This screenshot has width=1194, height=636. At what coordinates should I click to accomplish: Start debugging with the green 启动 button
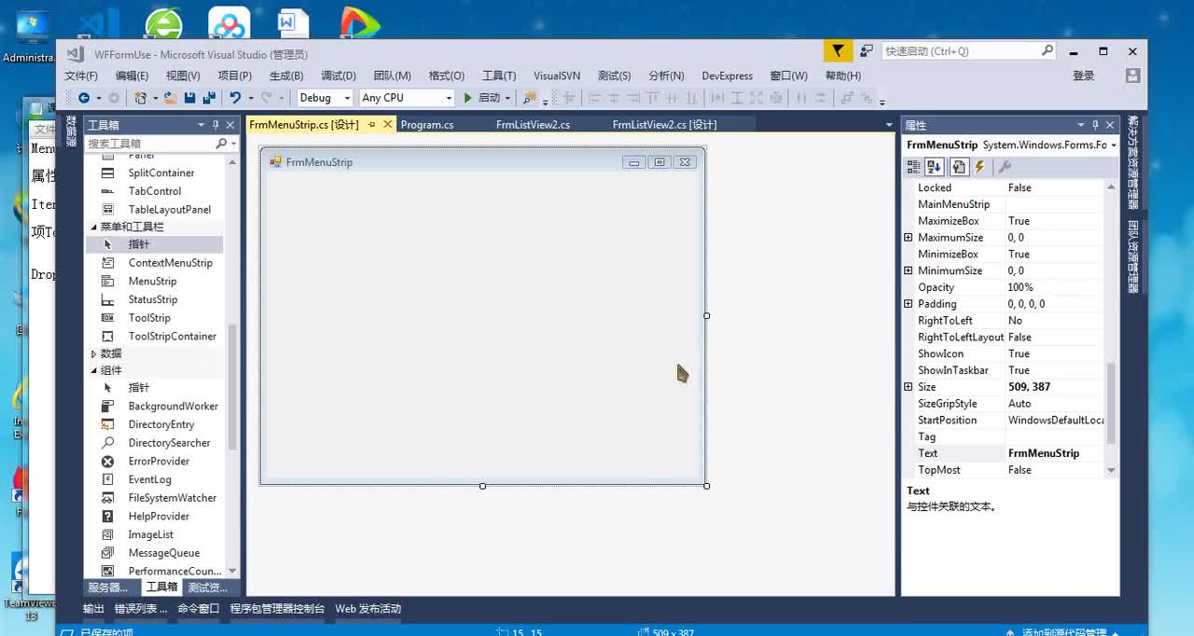tap(482, 98)
